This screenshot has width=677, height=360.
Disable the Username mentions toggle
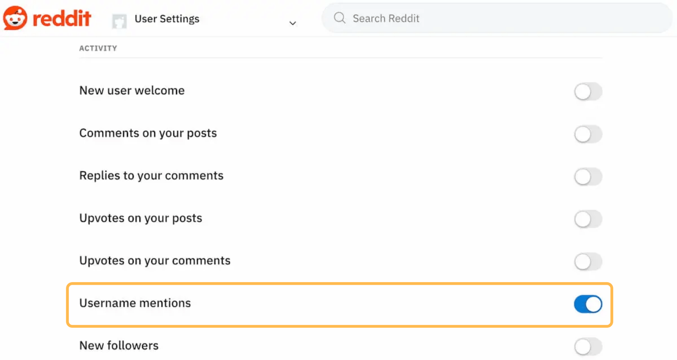[x=587, y=304]
